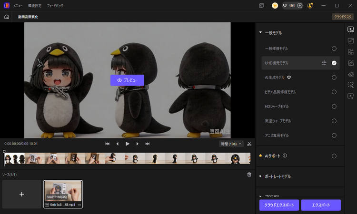This screenshot has width=357, height=214.
Task: Add a new source with the plus tile
Action: coord(22,194)
